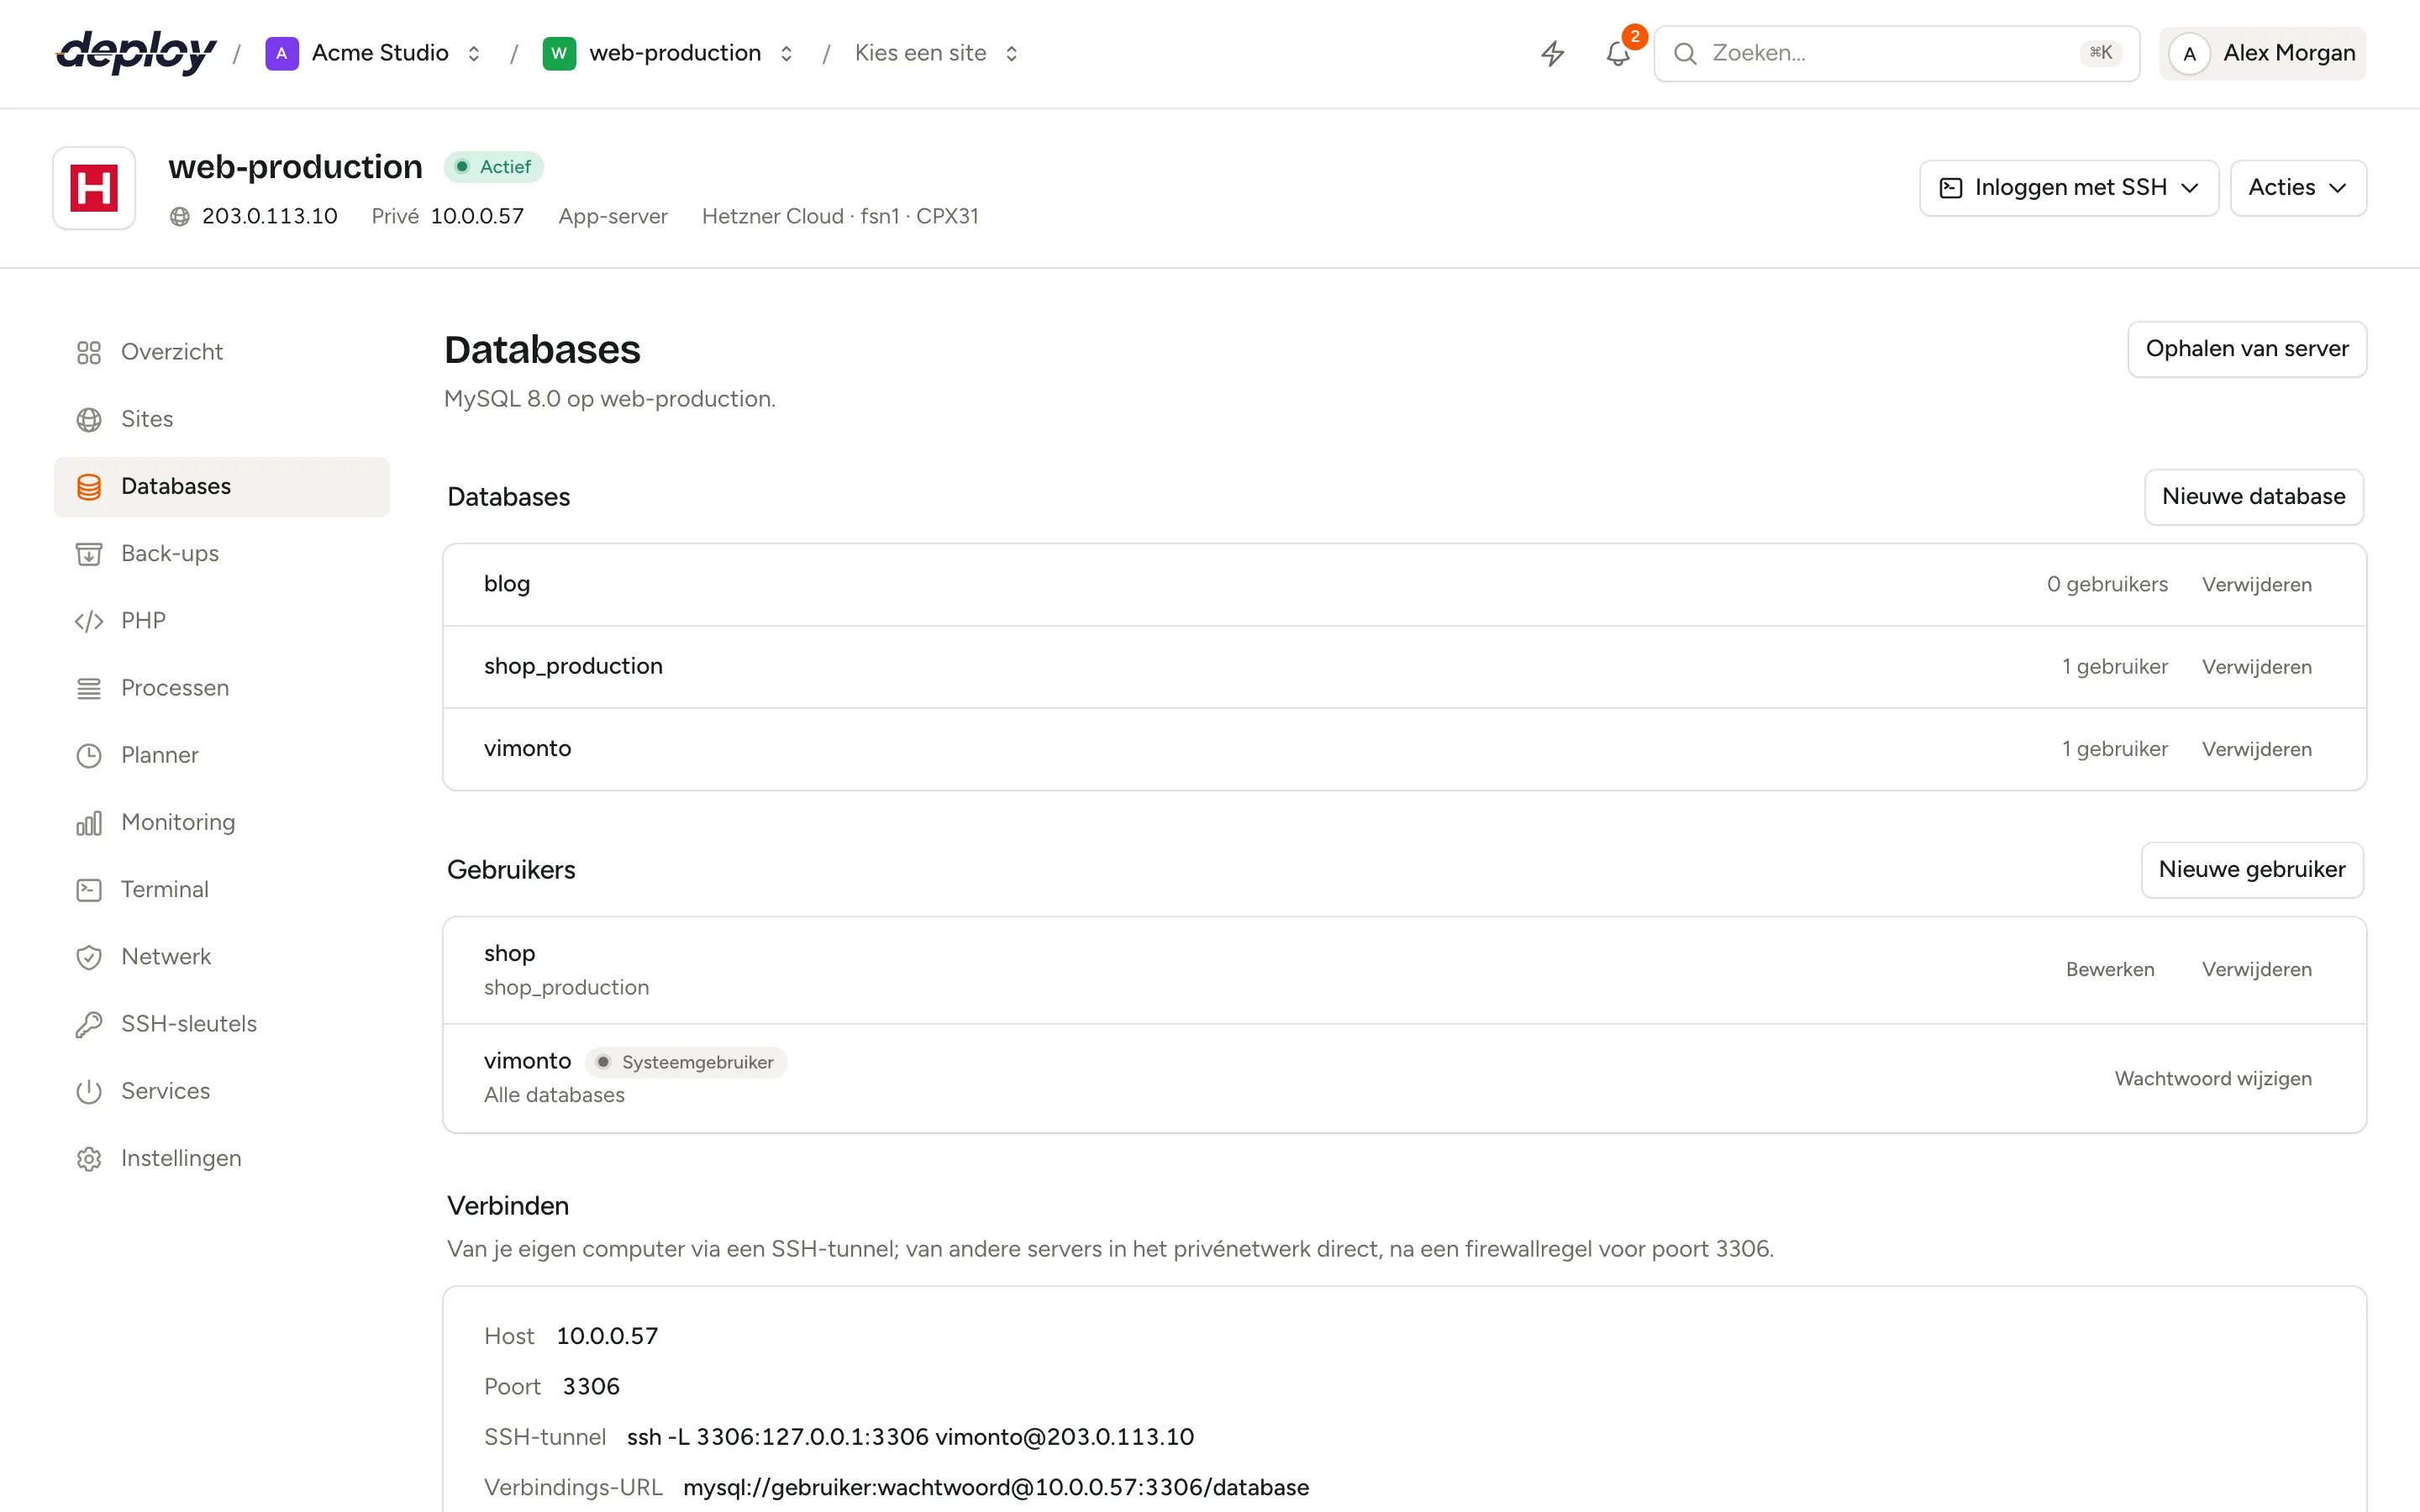
Task: Click the Terminal prompt icon in sidebar
Action: [x=89, y=889]
